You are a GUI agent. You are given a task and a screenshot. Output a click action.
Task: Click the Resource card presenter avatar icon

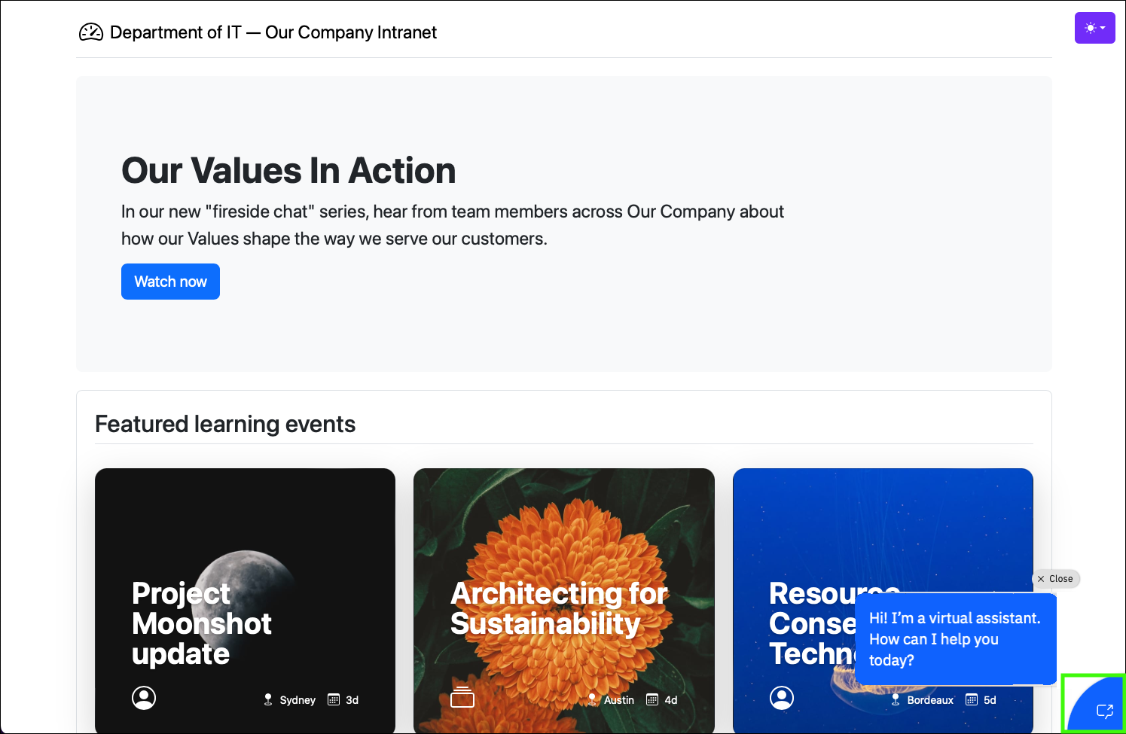click(x=782, y=698)
